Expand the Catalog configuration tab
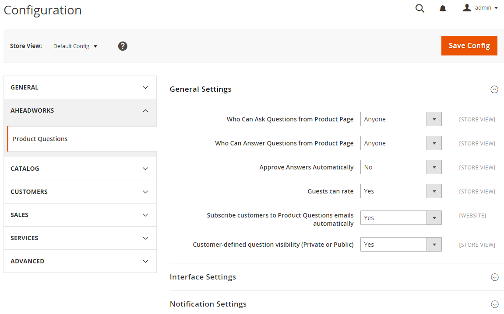 pos(80,169)
